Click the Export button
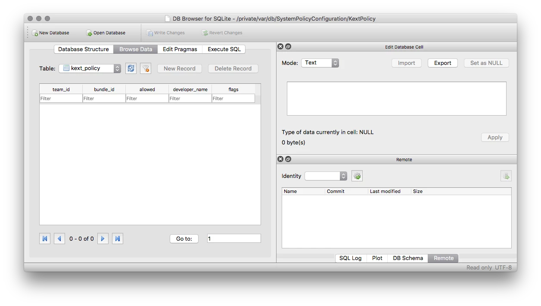 click(443, 63)
